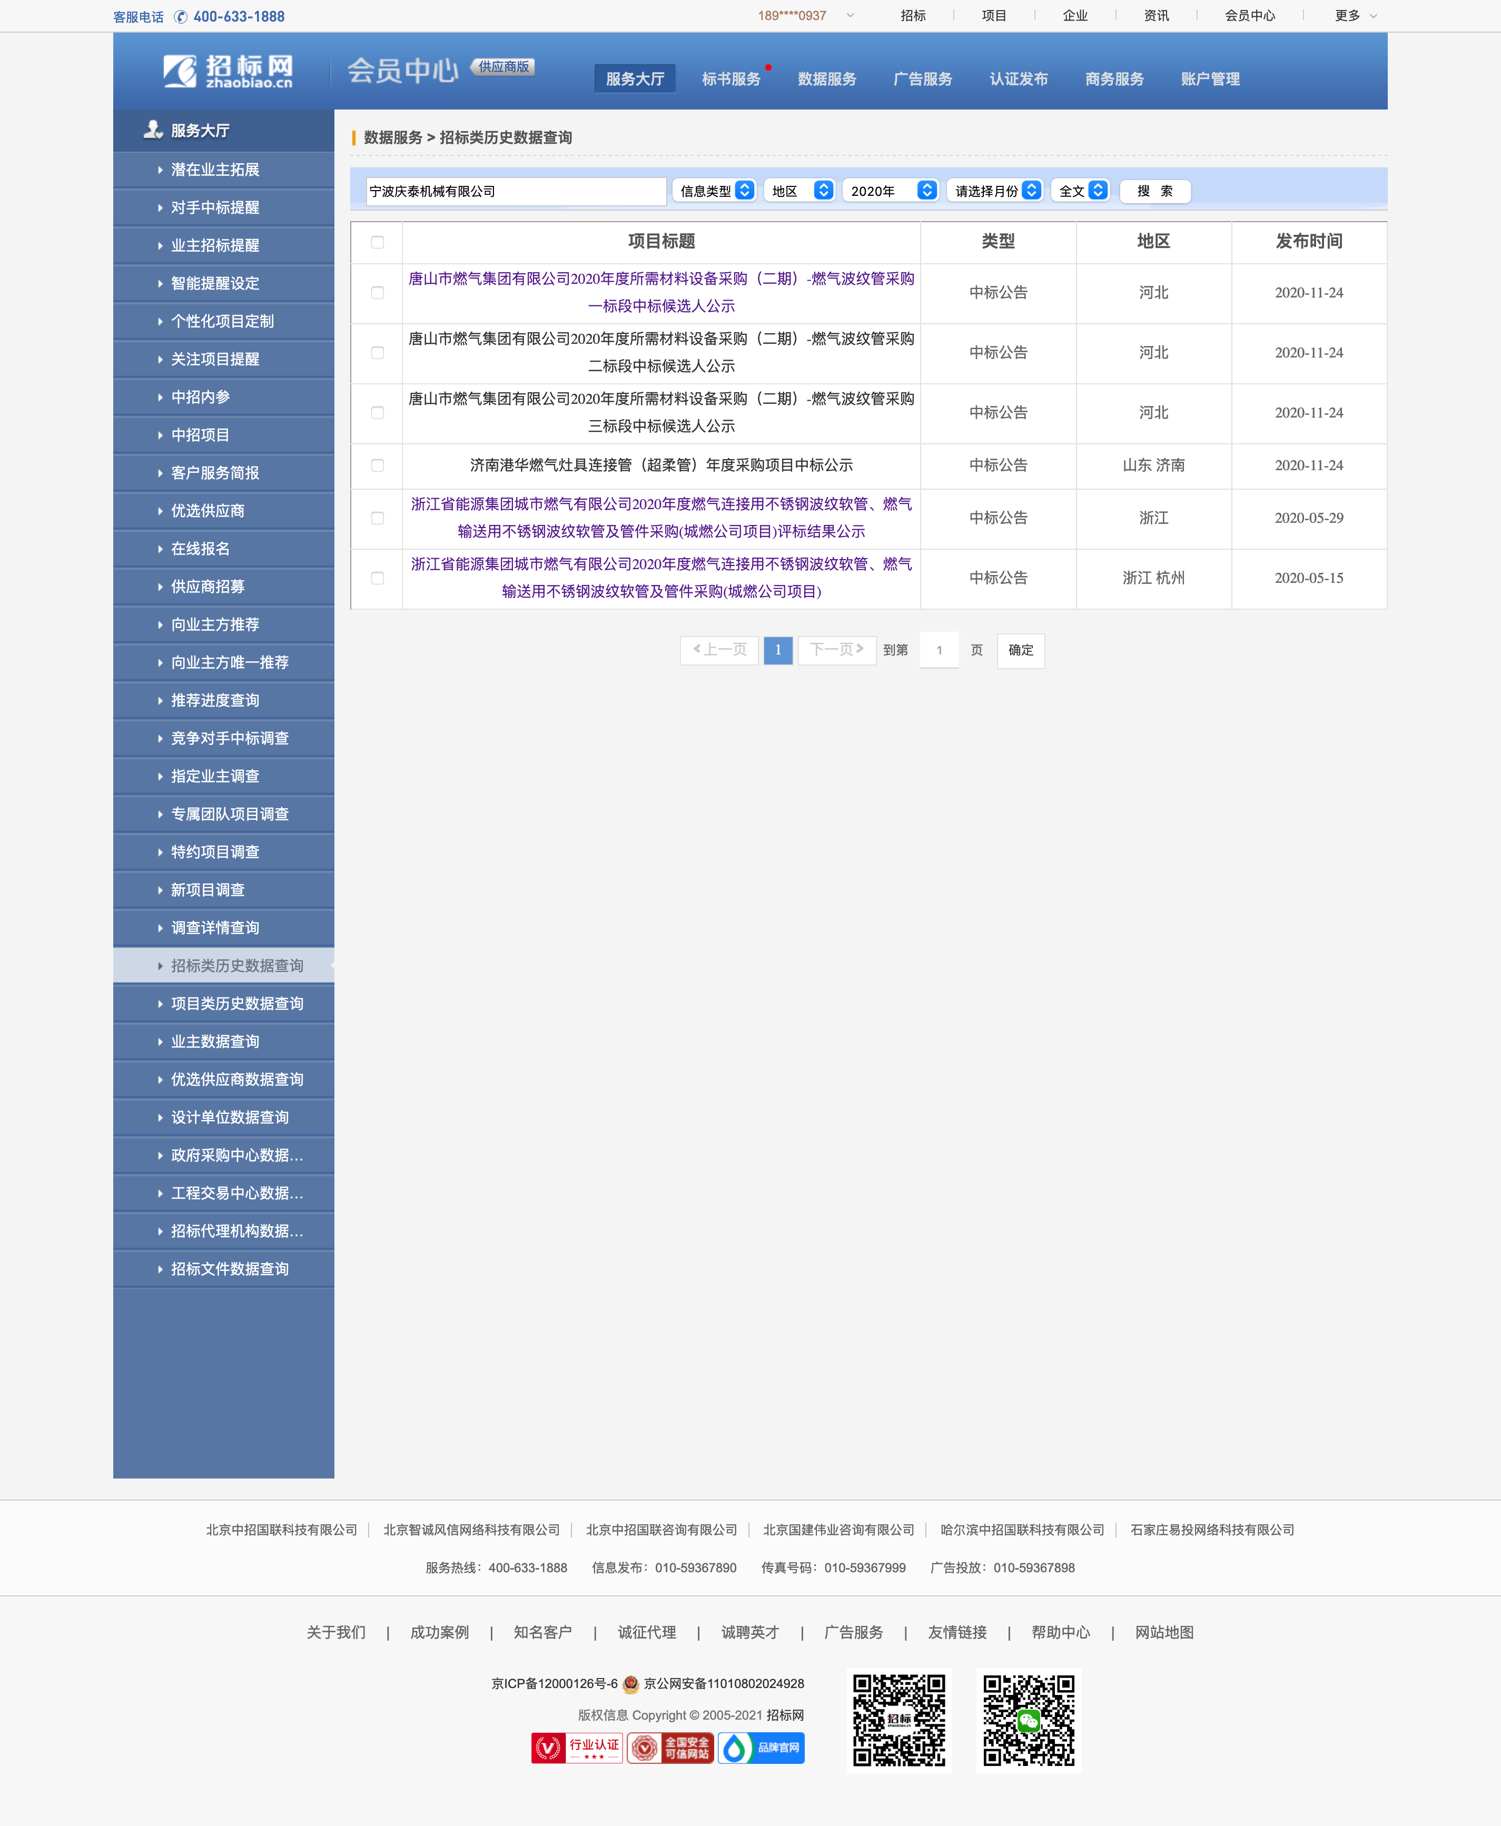Expand the 请选择月份 month dropdown
The height and width of the screenshot is (1826, 1501).
pyautogui.click(x=995, y=191)
